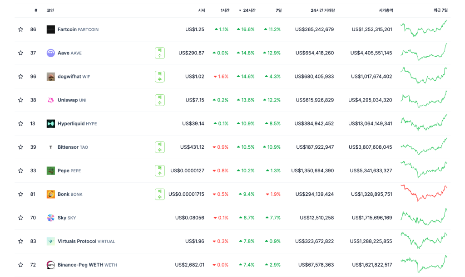Sort by the 7일 column header
The width and height of the screenshot is (465, 277).
[x=278, y=10]
